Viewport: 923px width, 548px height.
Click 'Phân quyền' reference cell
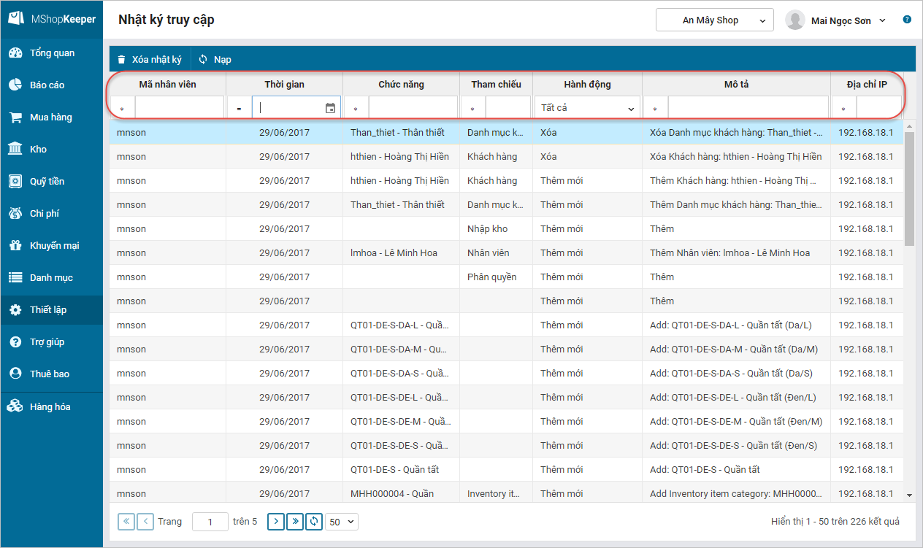tap(496, 277)
